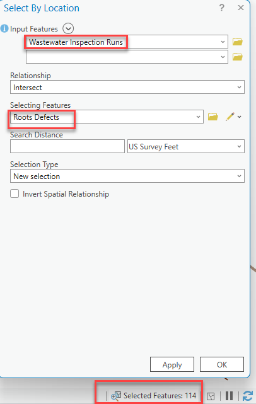The width and height of the screenshot is (256, 404).
Task: Zoom to Selected Features: 114 icon
Action: click(x=116, y=396)
